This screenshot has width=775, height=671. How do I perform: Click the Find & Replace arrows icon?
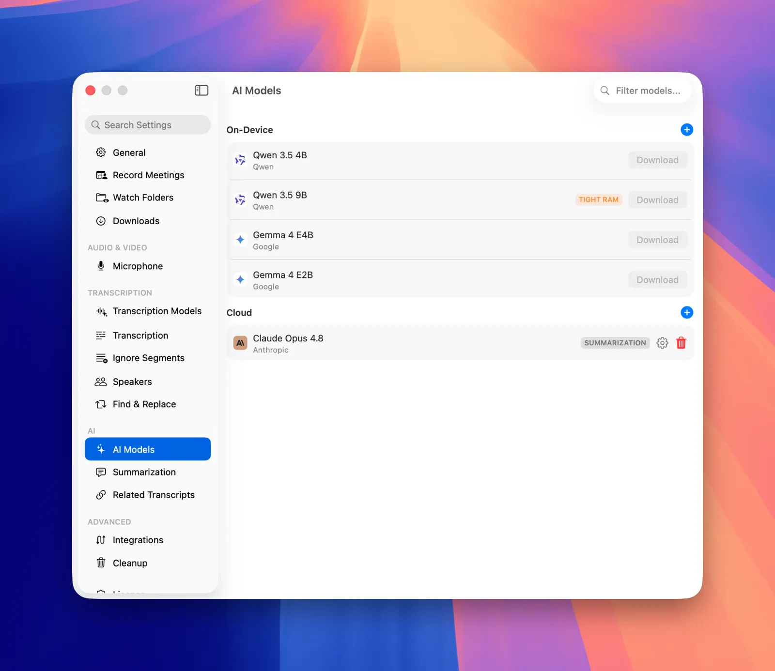coord(101,404)
